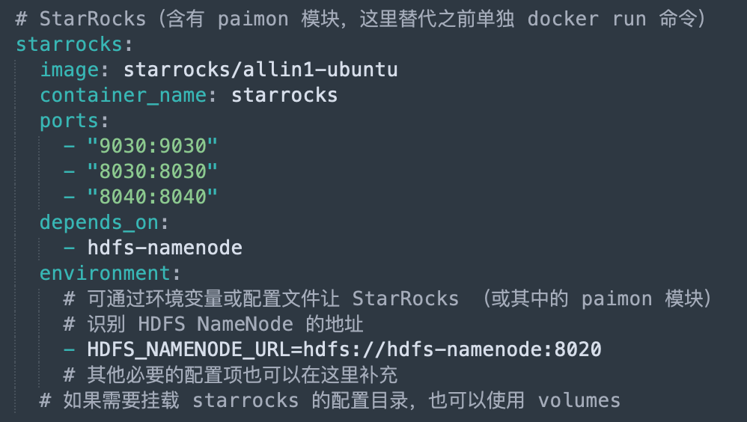Click the comment mentioning paimon under environment
Screen dimensions: 747x422
(387, 299)
